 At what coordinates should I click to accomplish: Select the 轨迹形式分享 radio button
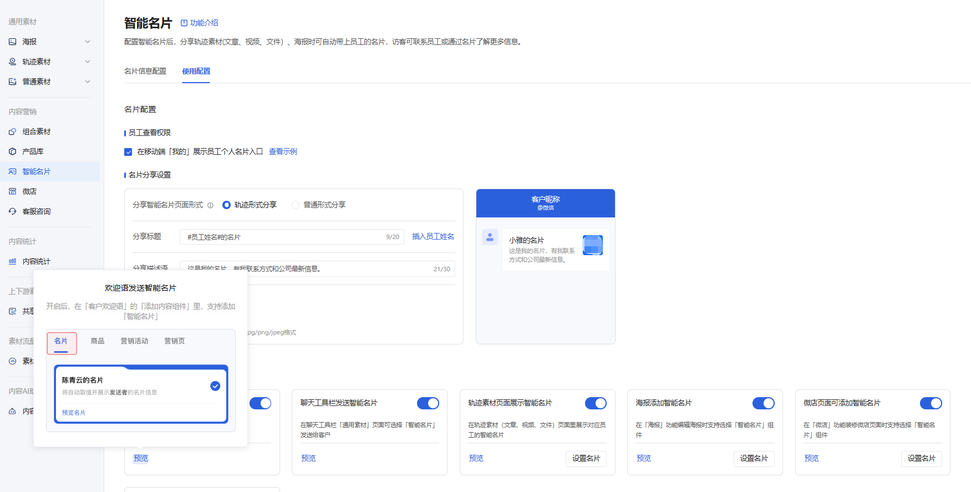[226, 205]
